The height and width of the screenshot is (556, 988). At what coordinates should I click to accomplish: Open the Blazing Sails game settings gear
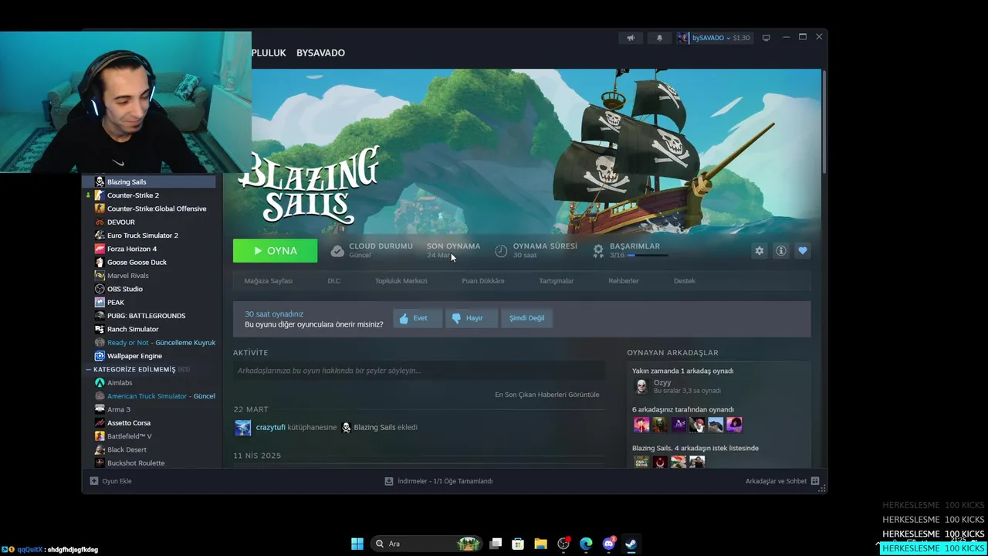(x=760, y=251)
